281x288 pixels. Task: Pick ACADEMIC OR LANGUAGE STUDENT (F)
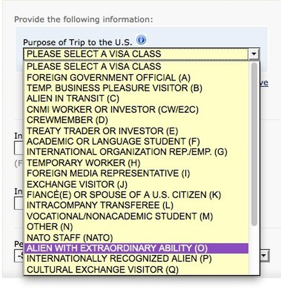click(136, 142)
